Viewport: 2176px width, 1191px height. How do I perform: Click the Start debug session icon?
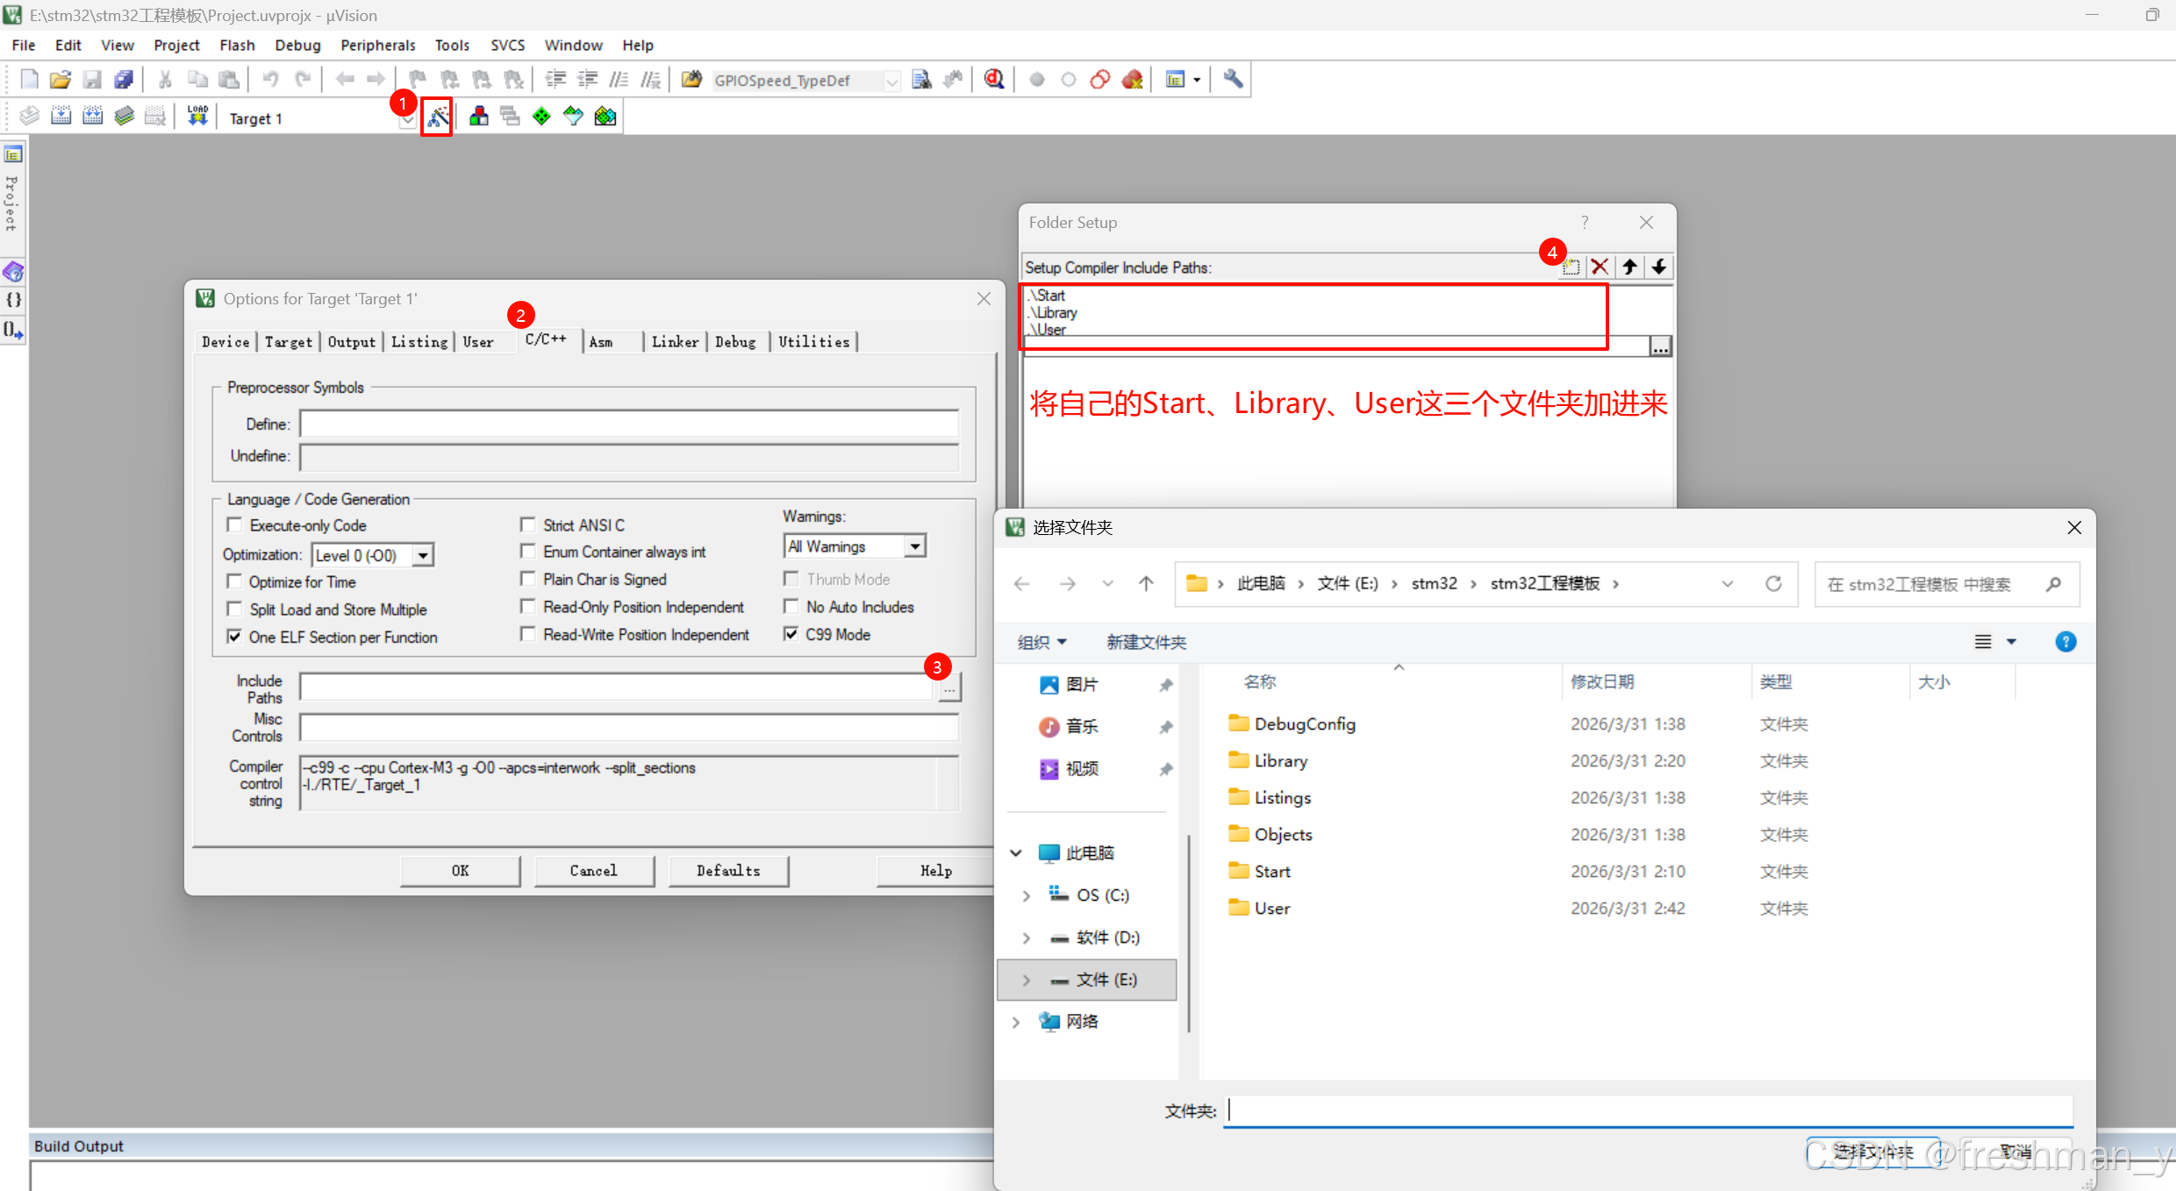point(994,80)
